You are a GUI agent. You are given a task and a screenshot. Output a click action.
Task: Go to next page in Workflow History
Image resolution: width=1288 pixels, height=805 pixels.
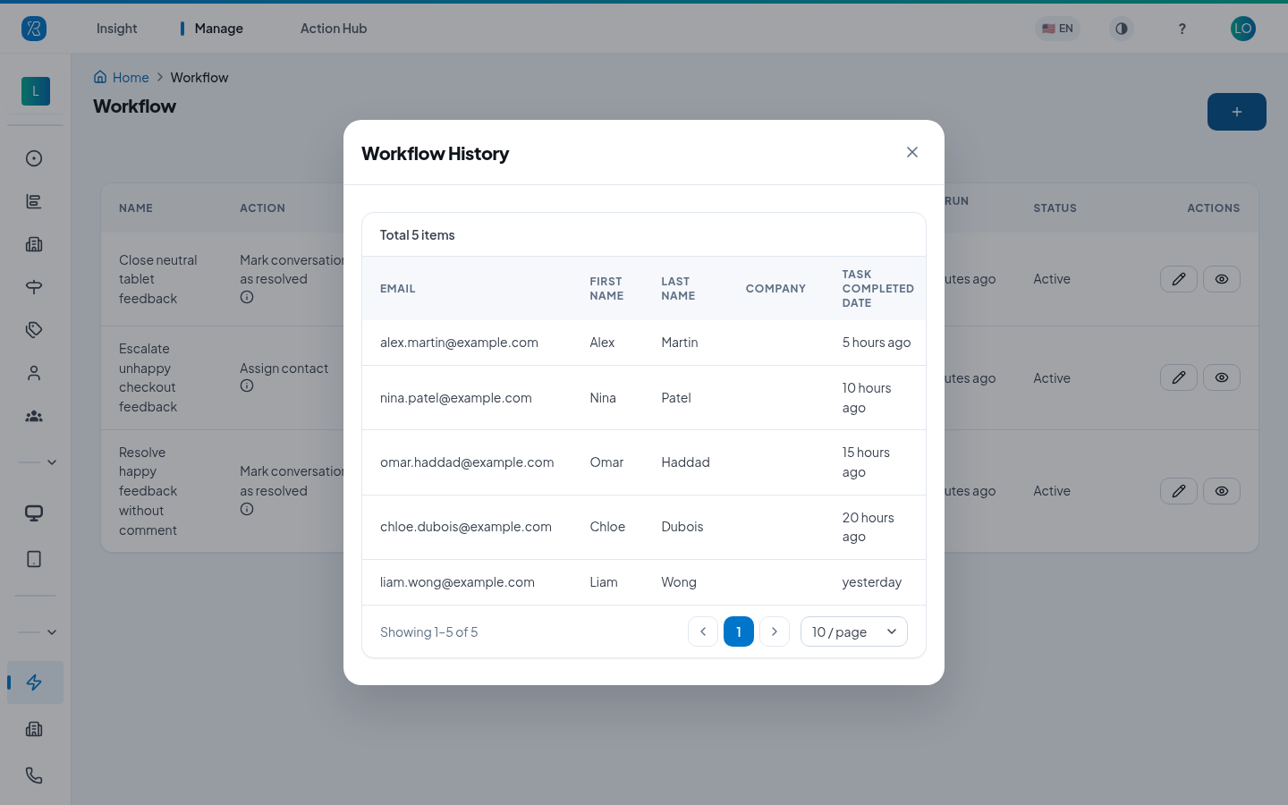775,631
